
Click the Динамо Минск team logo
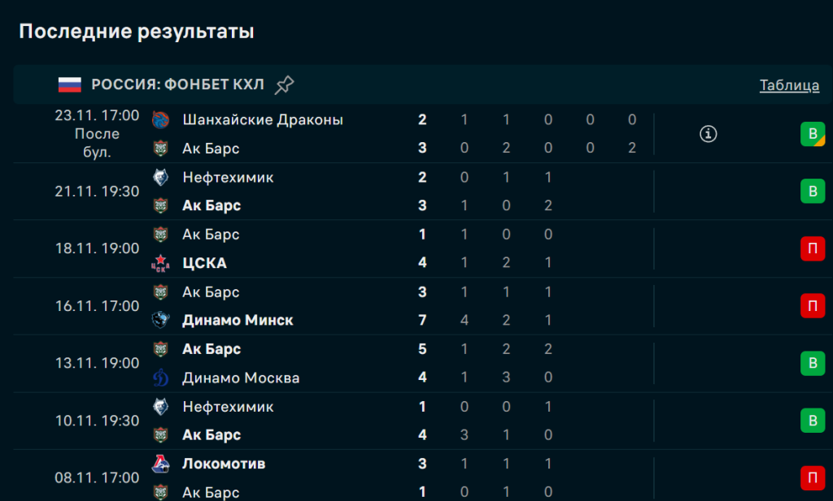[x=160, y=320]
